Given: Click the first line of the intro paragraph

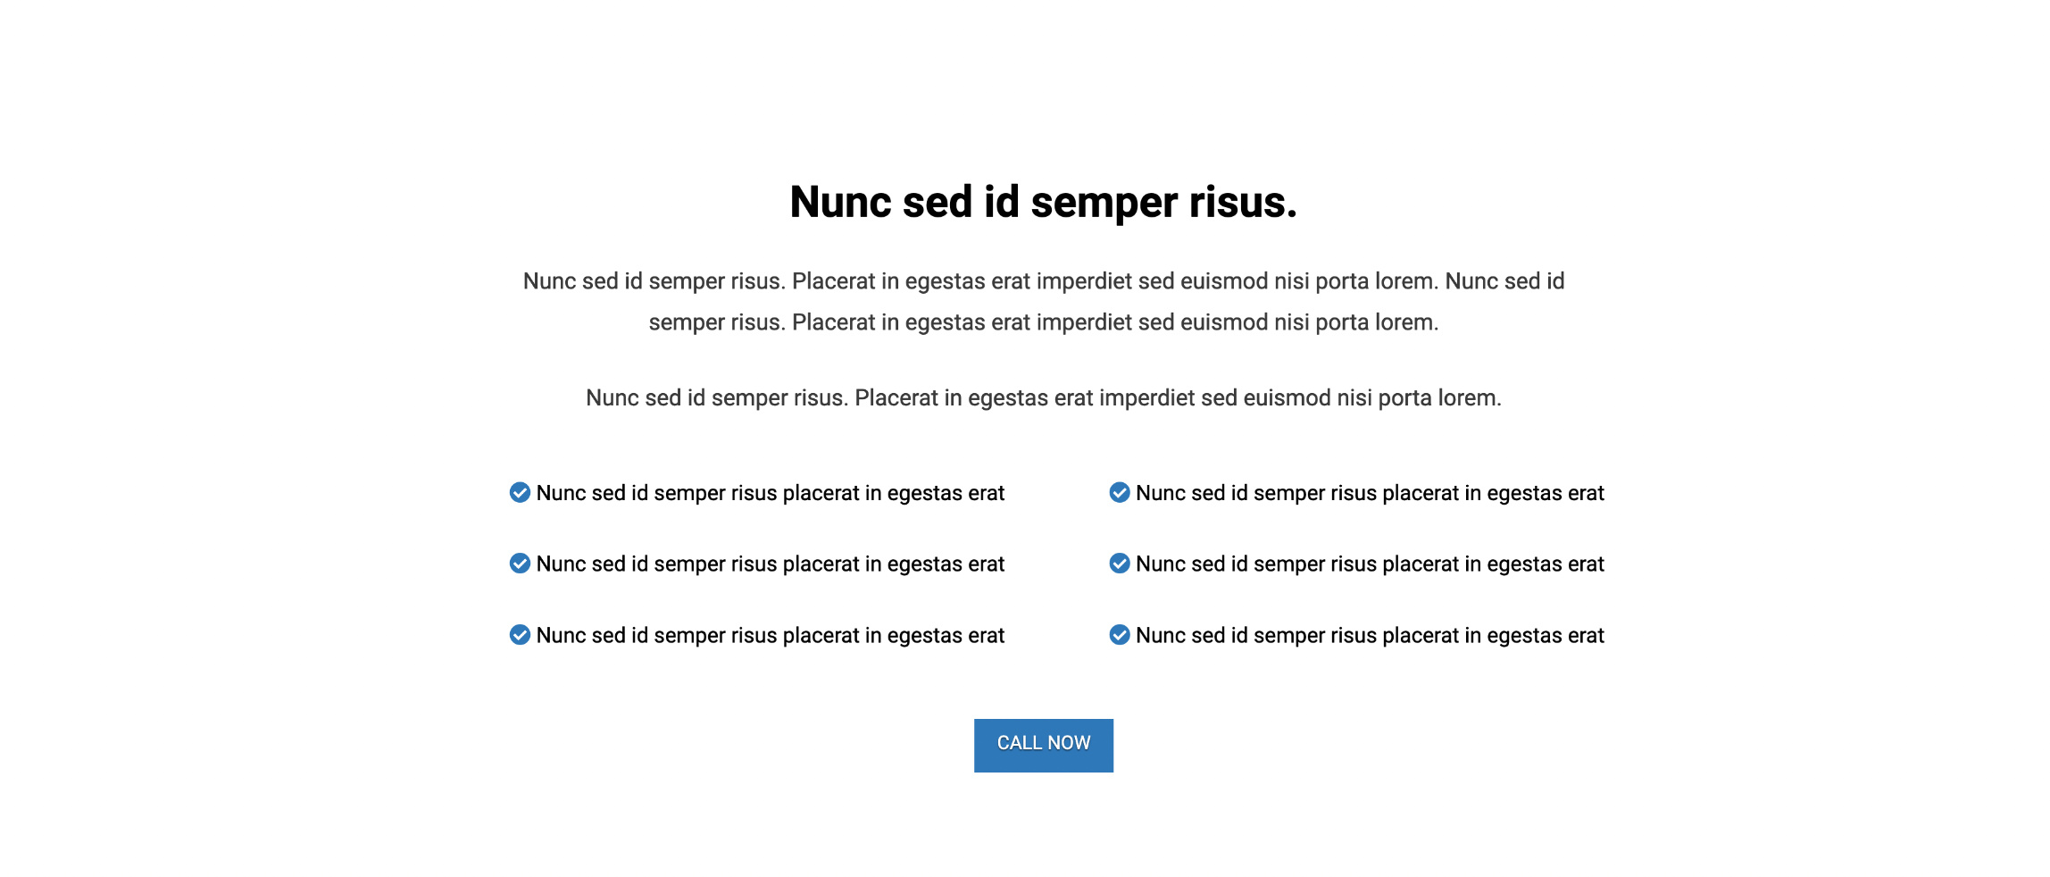Looking at the screenshot, I should [1043, 281].
